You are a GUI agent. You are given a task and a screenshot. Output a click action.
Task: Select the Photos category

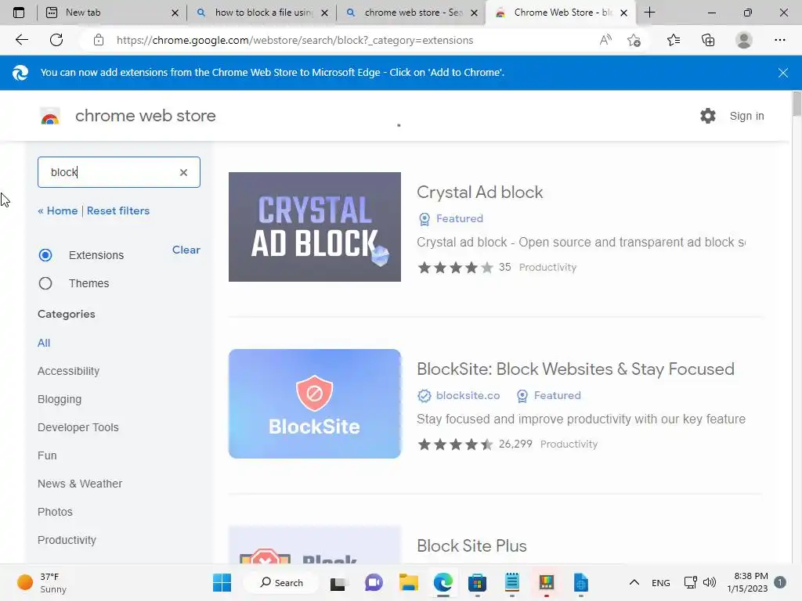click(x=56, y=512)
